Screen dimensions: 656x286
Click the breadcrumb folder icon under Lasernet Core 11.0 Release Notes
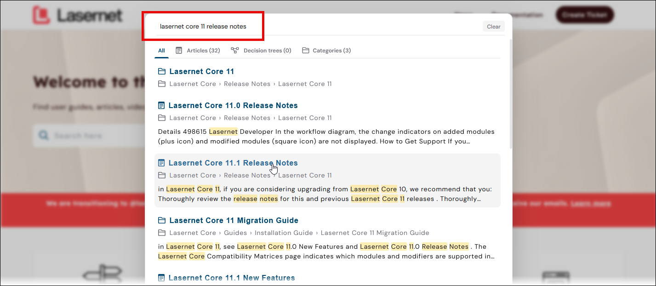coord(162,118)
